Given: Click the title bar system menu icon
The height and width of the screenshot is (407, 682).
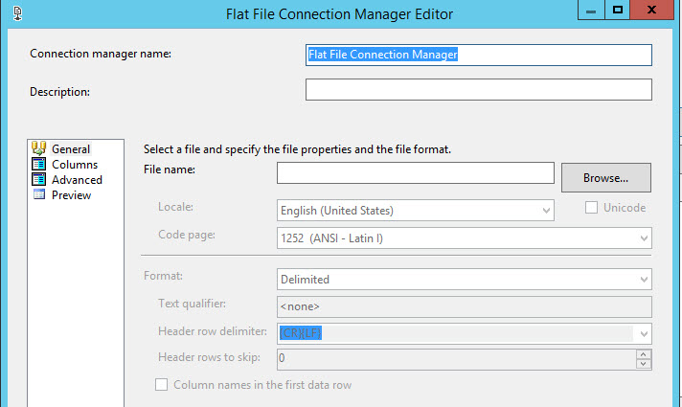Looking at the screenshot, I should pyautogui.click(x=17, y=13).
